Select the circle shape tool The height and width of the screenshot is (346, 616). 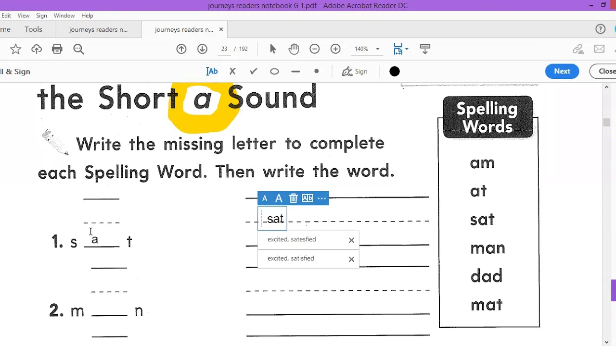274,72
